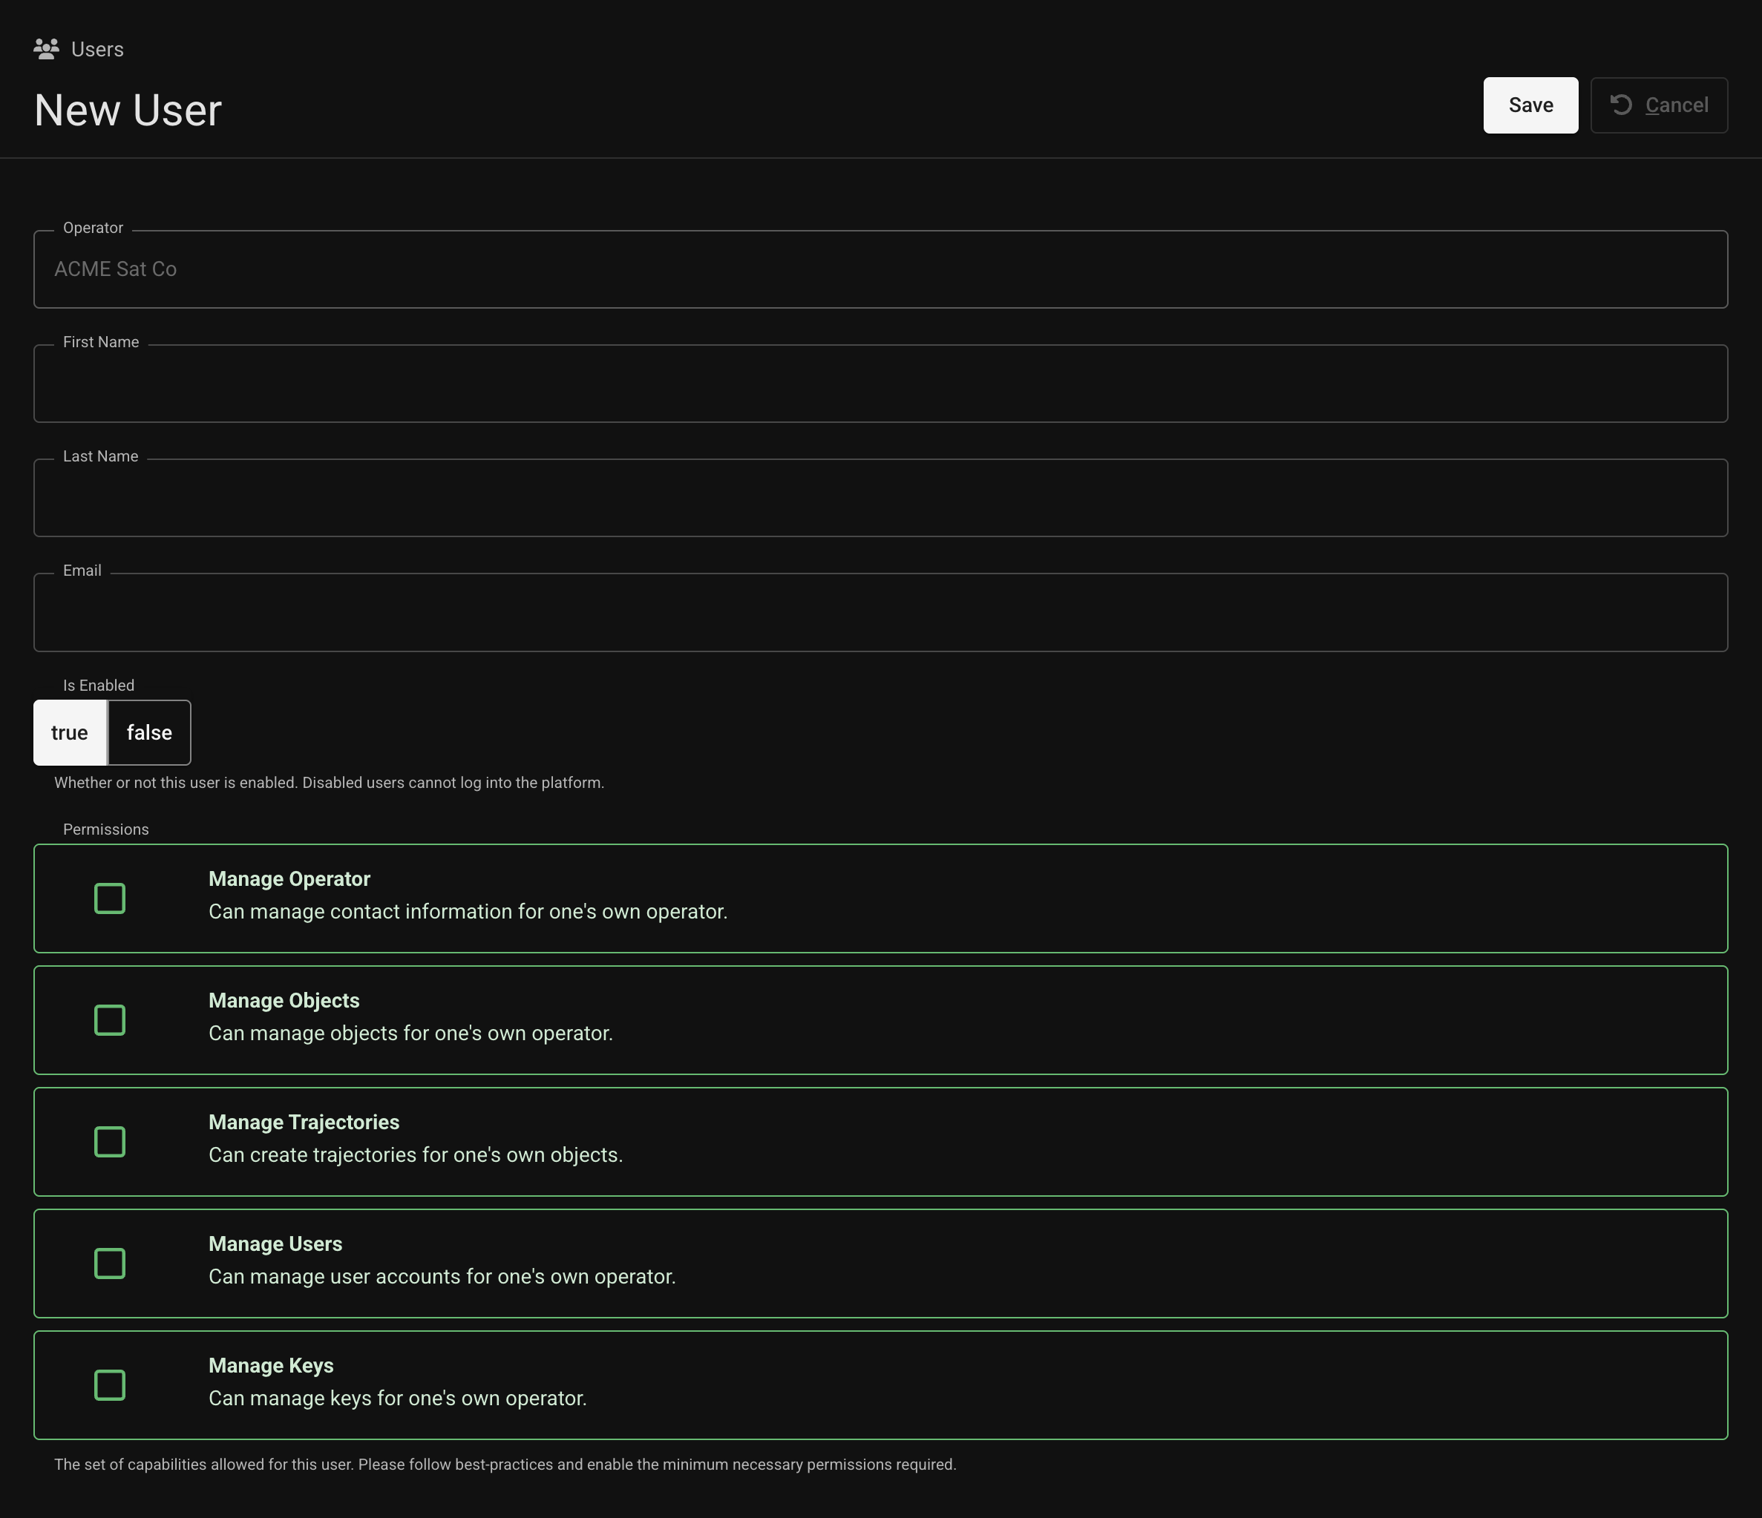Check the Manage Objects permission checkbox
Screen dimensions: 1762x1518
[110, 1020]
